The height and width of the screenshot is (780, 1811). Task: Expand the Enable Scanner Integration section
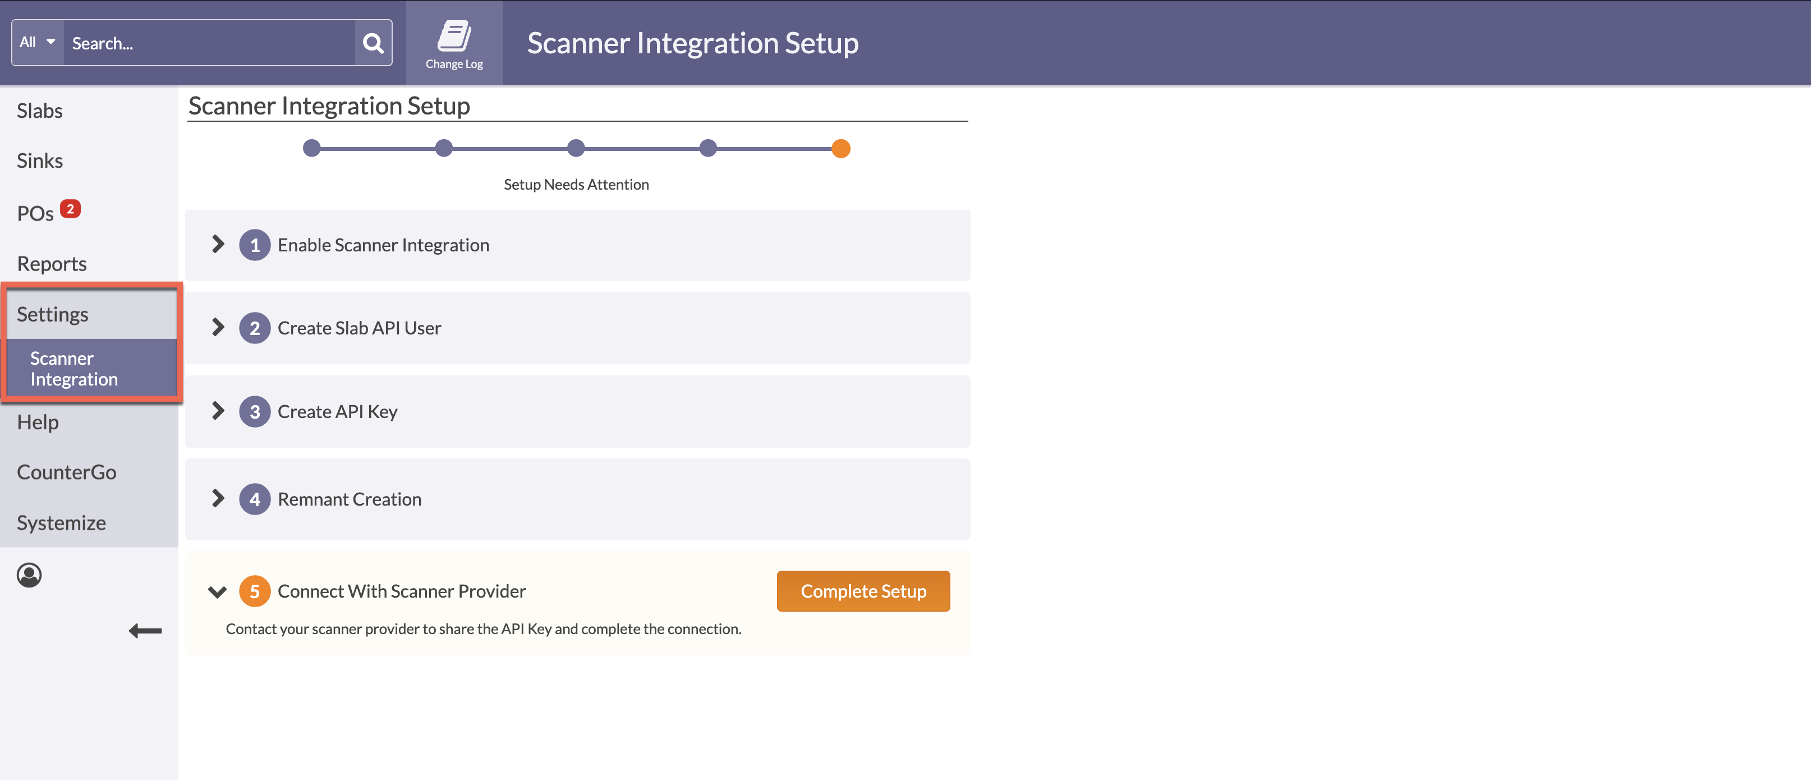click(x=217, y=245)
